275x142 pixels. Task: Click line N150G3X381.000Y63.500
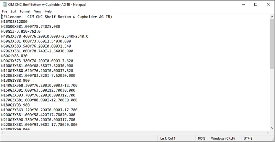(x=38, y=90)
